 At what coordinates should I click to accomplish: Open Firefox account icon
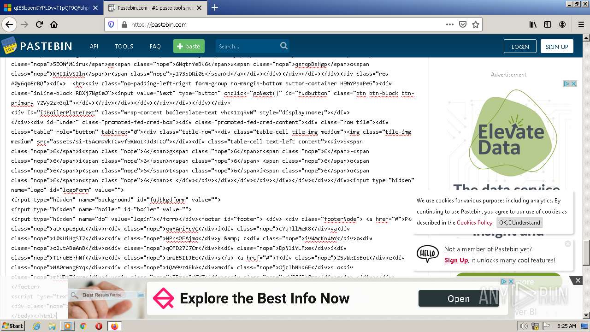[562, 24]
